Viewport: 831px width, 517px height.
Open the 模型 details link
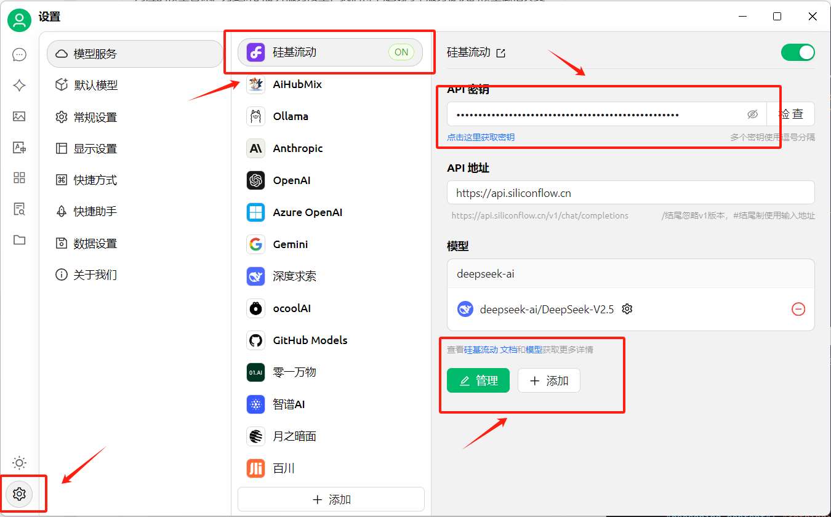(x=534, y=350)
